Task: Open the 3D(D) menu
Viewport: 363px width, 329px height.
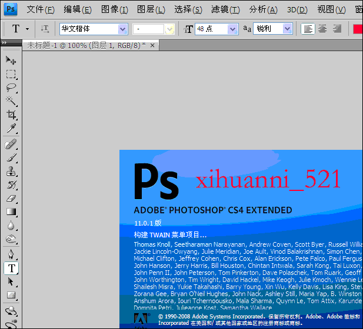Action: coord(297,10)
